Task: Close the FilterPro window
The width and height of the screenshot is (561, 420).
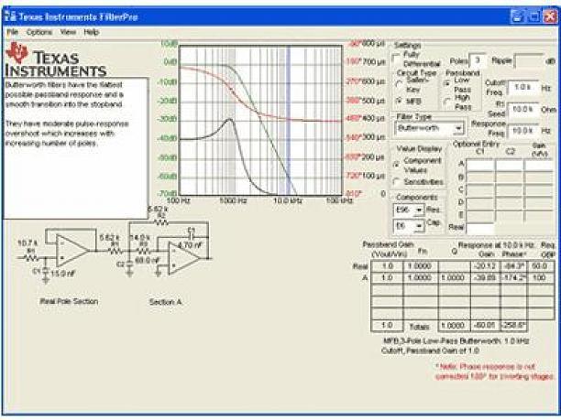Action: point(550,16)
